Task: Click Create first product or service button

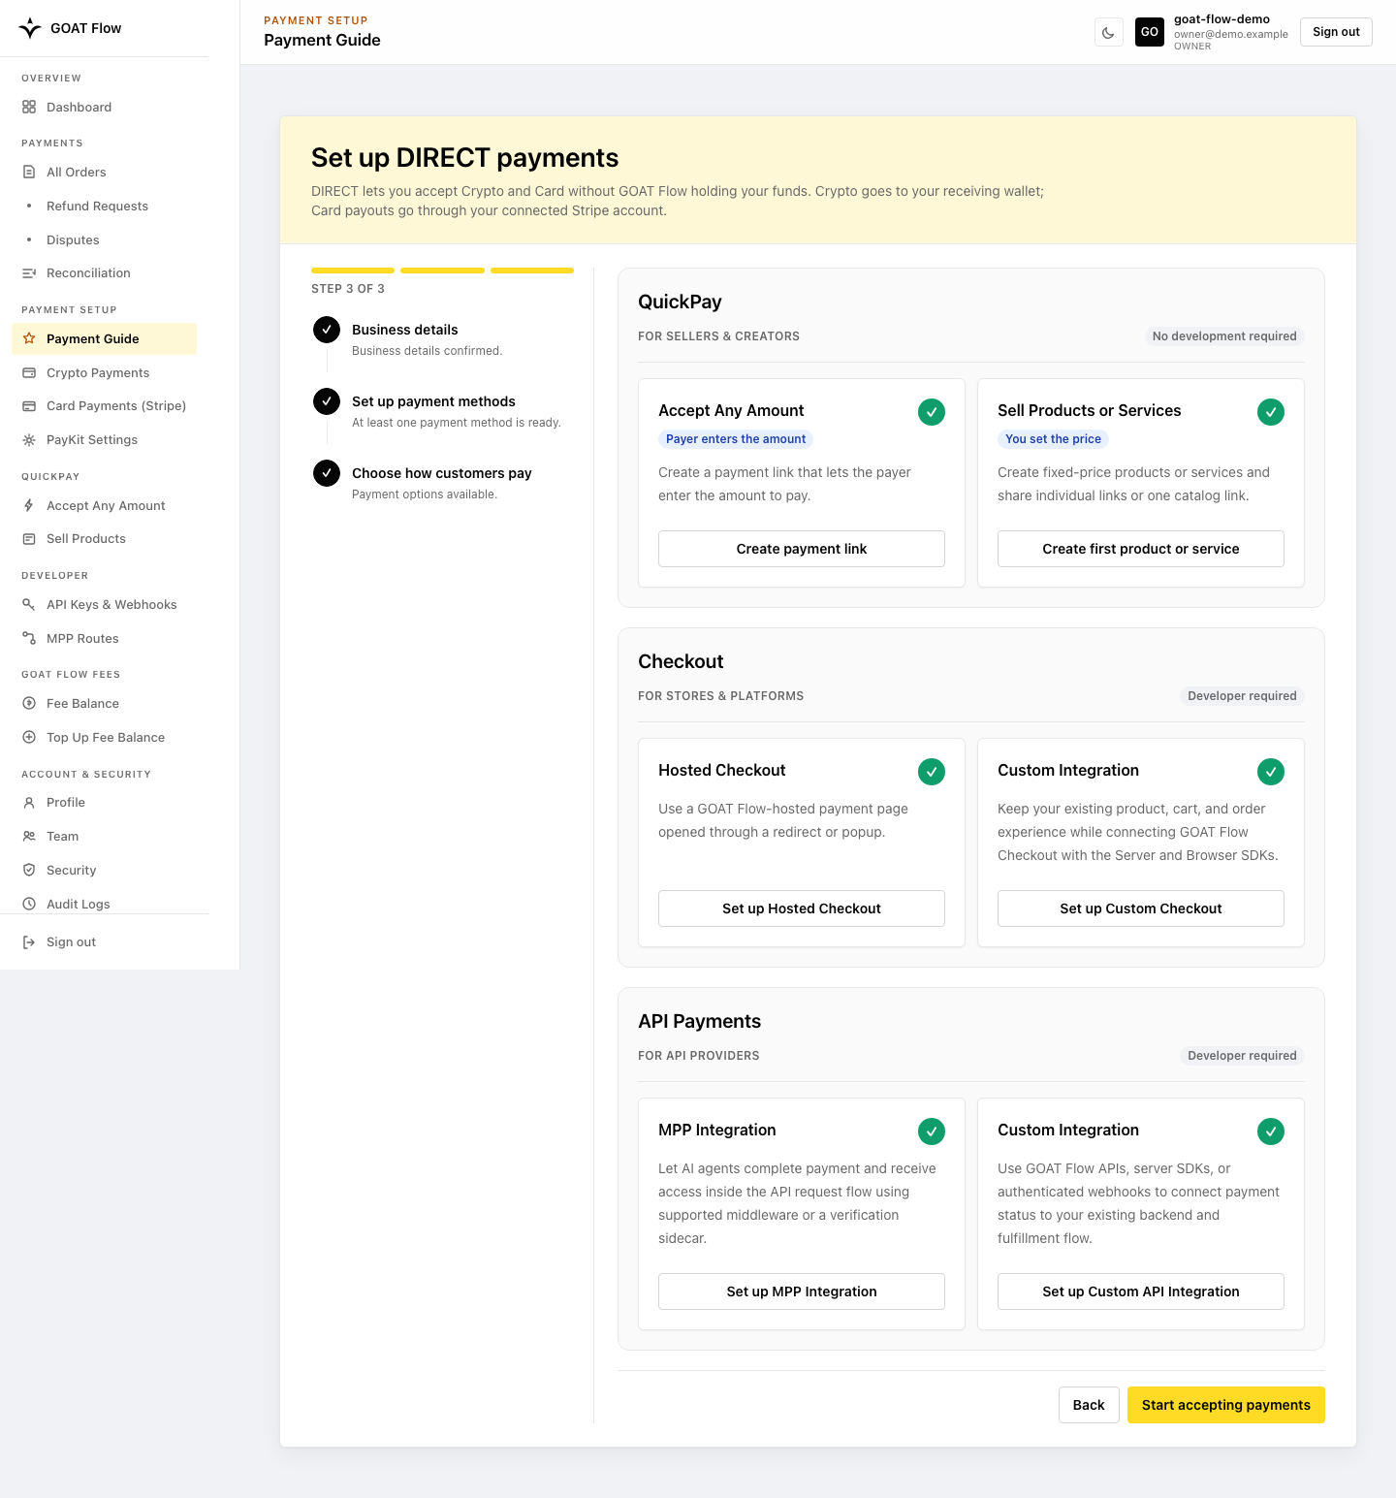Action: (x=1141, y=549)
